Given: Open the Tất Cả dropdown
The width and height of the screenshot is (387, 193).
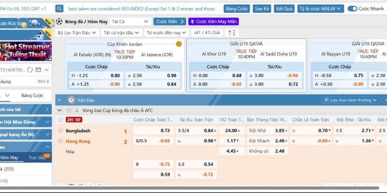Looking at the screenshot, I should [130, 22].
